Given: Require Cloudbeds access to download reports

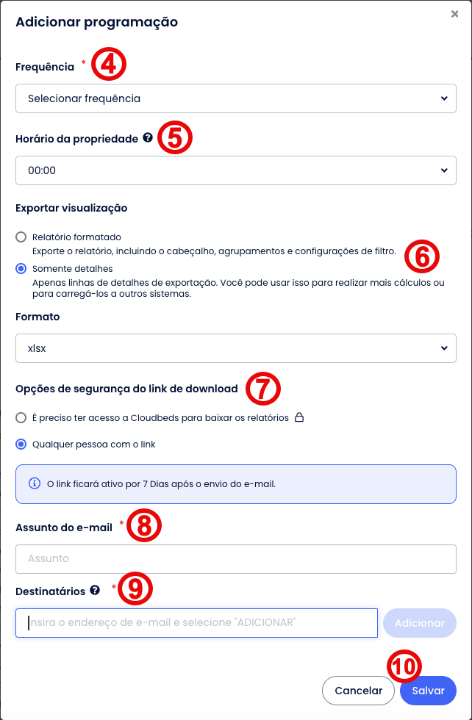Looking at the screenshot, I should pyautogui.click(x=21, y=417).
